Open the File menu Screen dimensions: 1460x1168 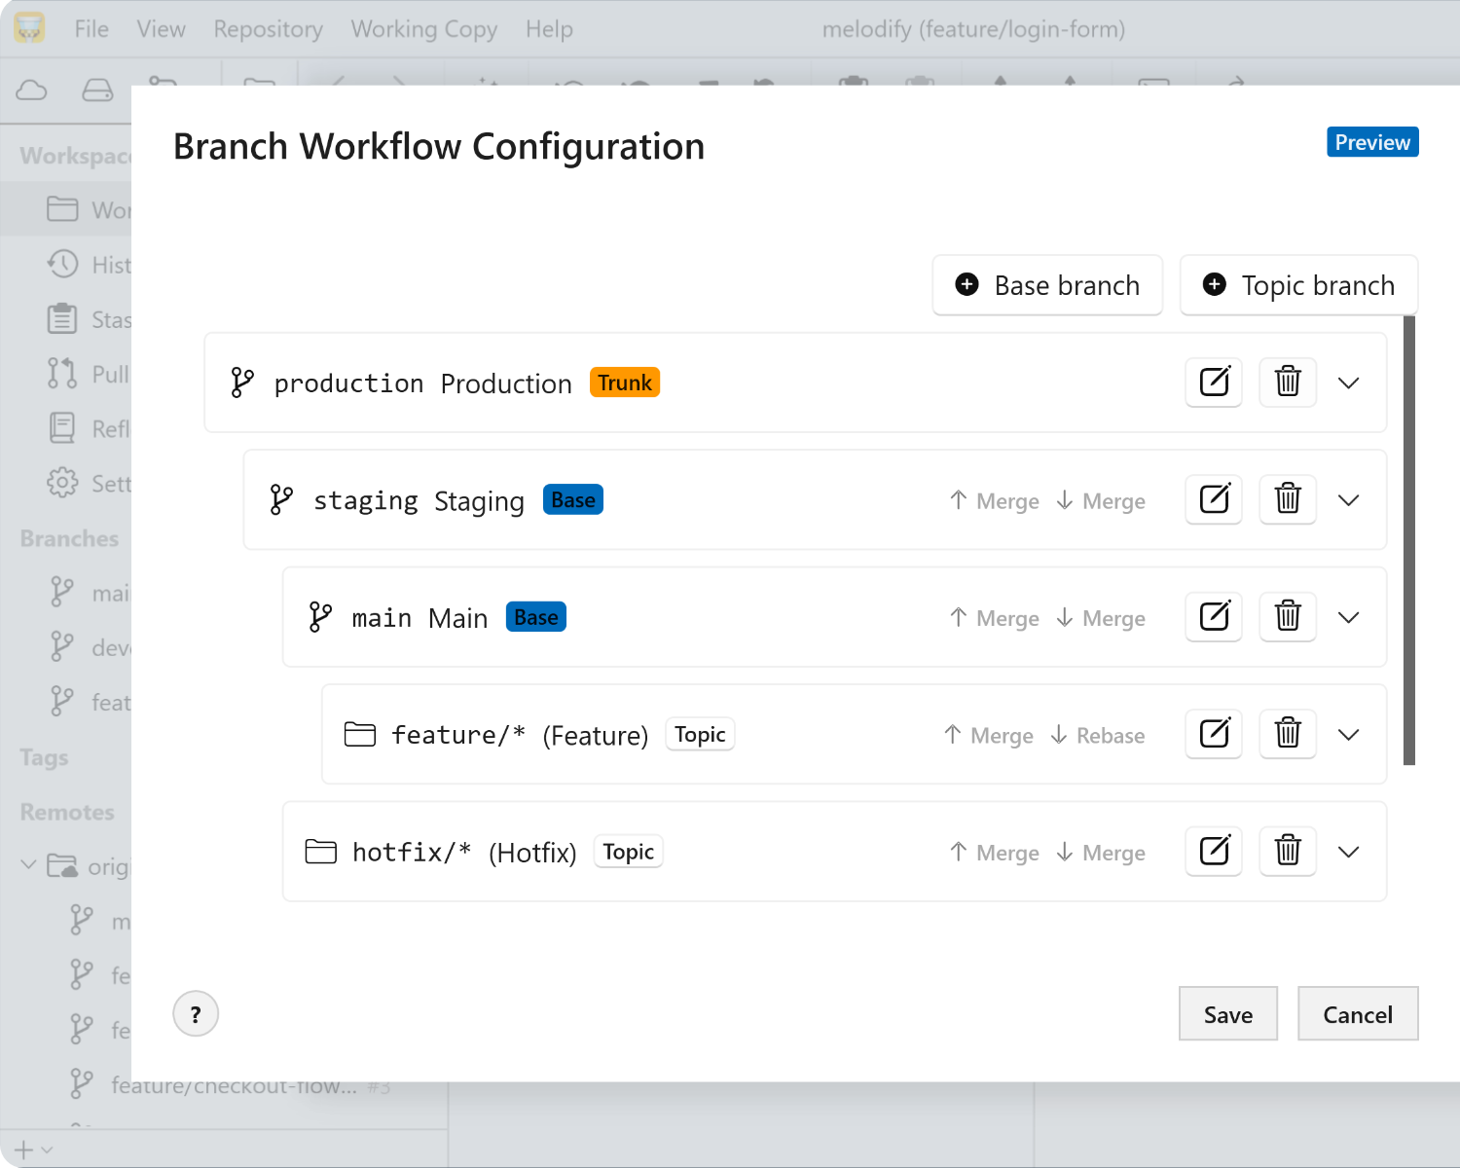pyautogui.click(x=91, y=29)
